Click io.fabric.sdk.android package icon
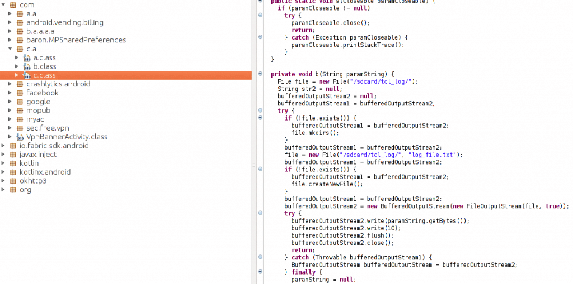Viewport: 573px width, 284px height. pyautogui.click(x=13, y=146)
